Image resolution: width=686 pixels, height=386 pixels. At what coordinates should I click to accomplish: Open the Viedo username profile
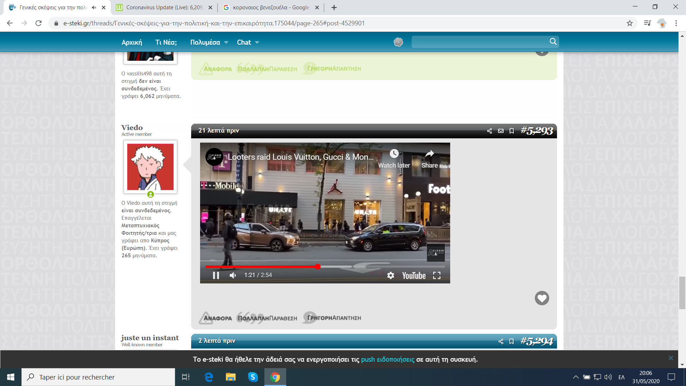click(x=132, y=128)
